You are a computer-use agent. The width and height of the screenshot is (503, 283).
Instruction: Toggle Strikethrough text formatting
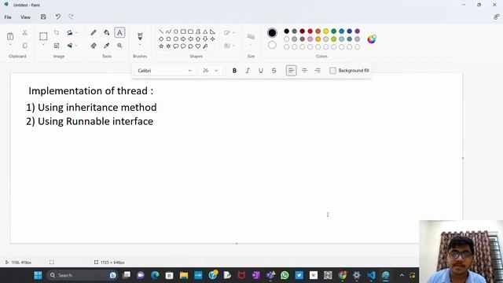(274, 71)
